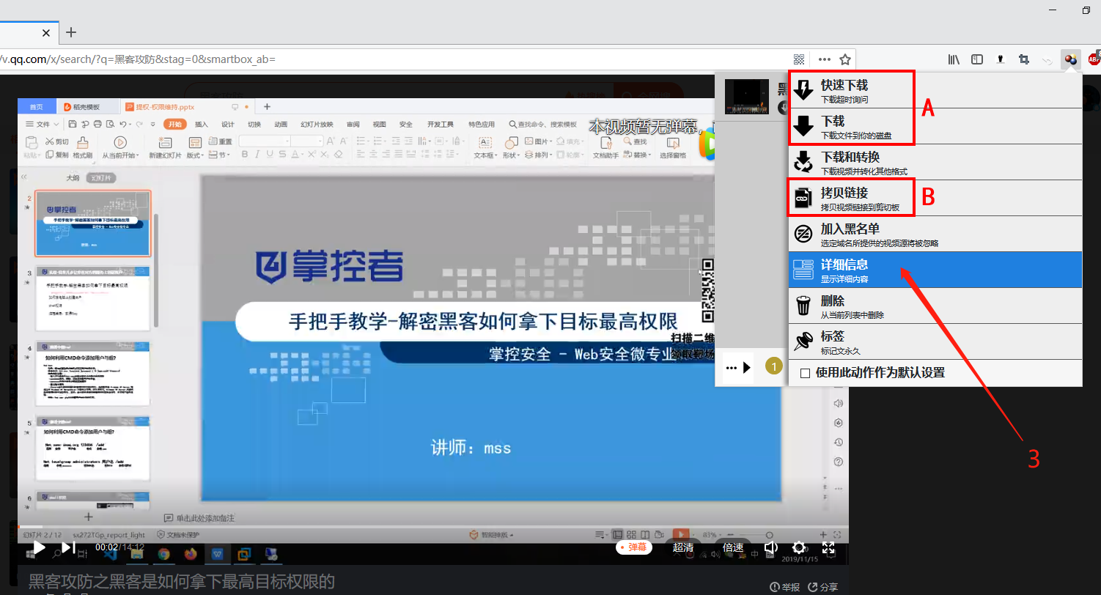1101x595 pixels.
Task: Remove item using 删除 entry
Action: click(935, 306)
